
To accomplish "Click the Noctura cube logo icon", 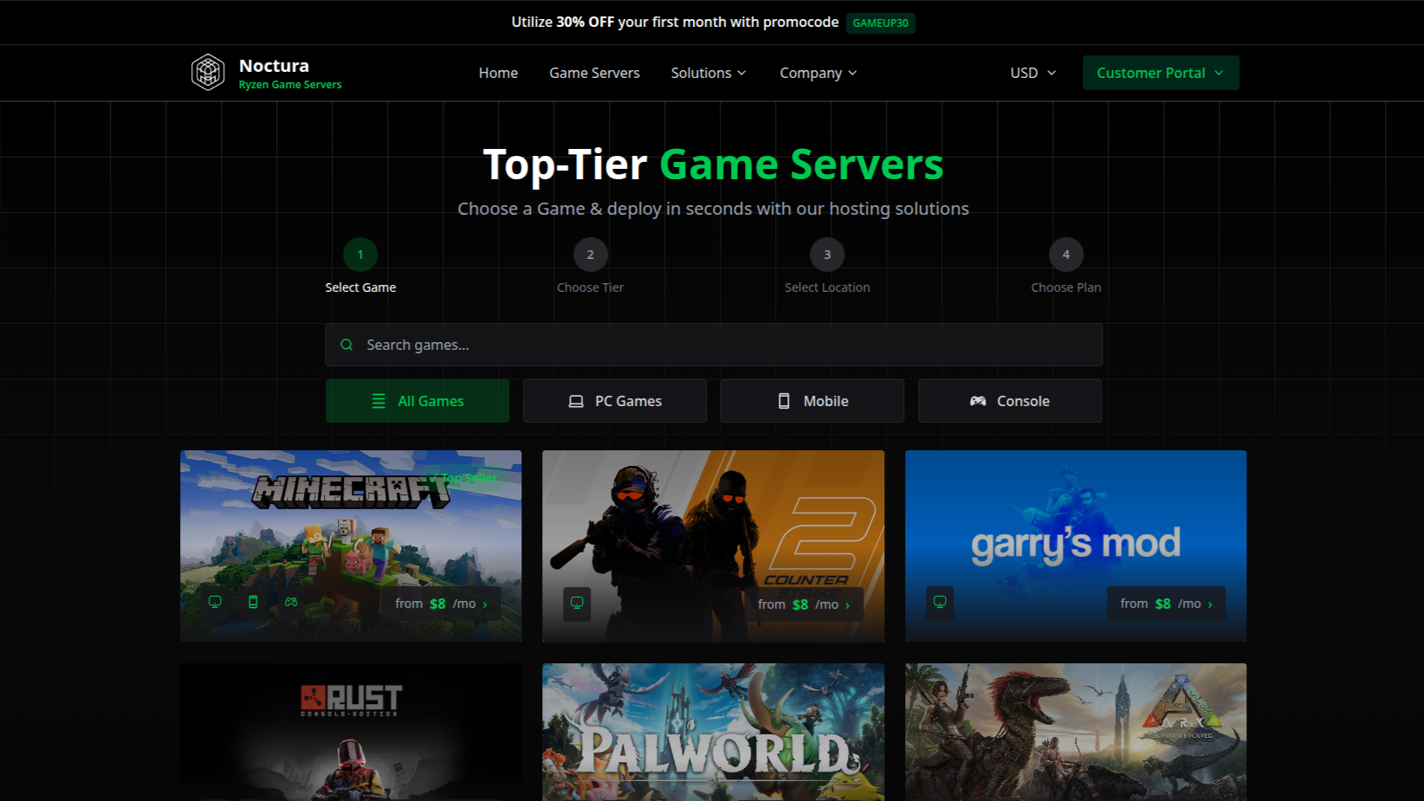I will pyautogui.click(x=208, y=73).
